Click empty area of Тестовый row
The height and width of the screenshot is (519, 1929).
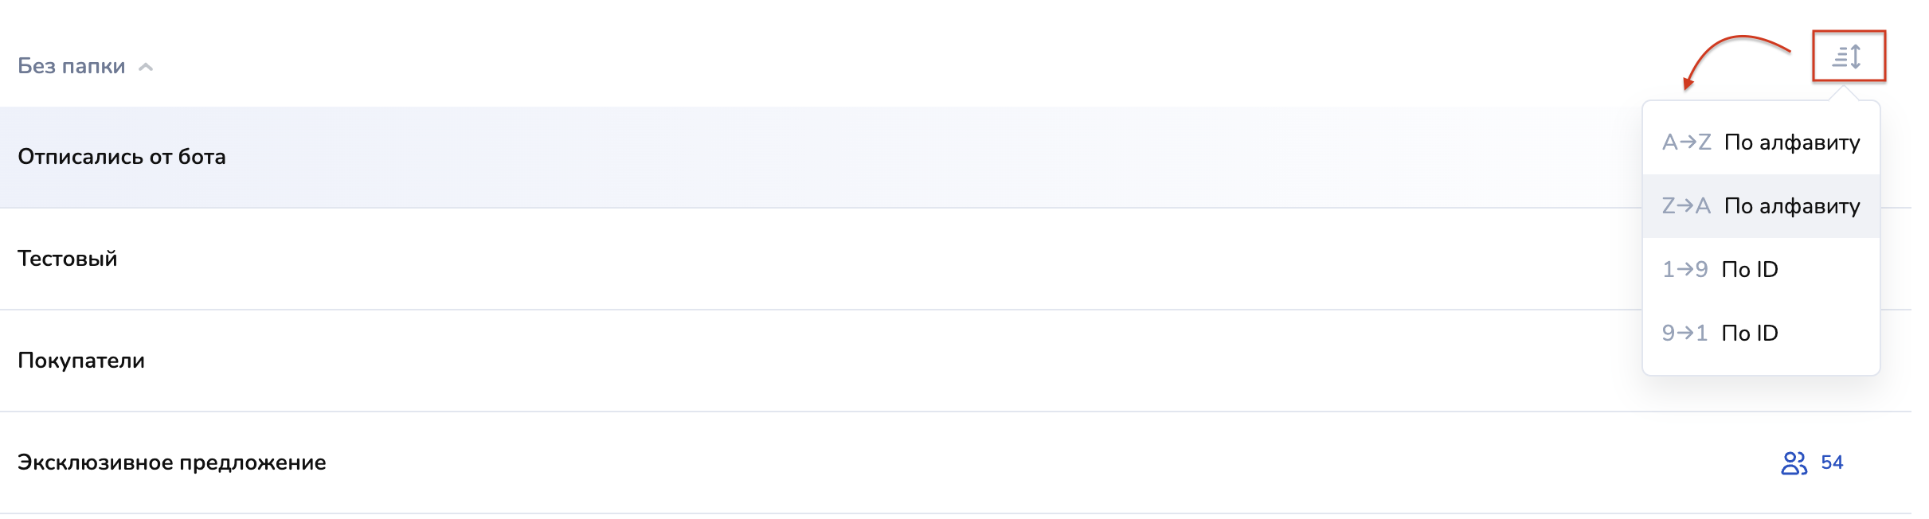pos(796,259)
